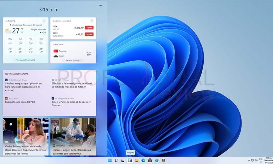Screen dimensions: 273x164
Task: Launch File Explorer from the taskbar
Action: (x=136, y=161)
